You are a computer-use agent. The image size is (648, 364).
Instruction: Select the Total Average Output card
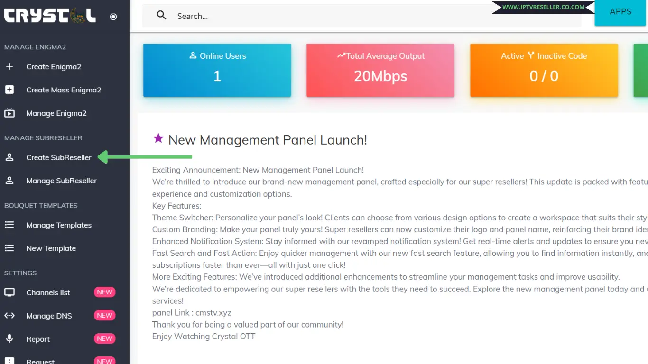pos(380,70)
